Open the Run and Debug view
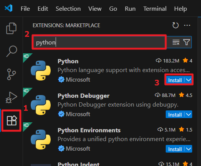The height and width of the screenshot is (166, 201). tap(11, 97)
